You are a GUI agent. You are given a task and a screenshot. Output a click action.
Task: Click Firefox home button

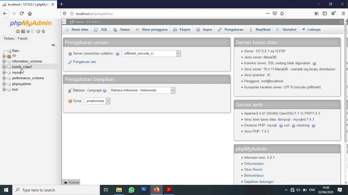tap(30, 14)
